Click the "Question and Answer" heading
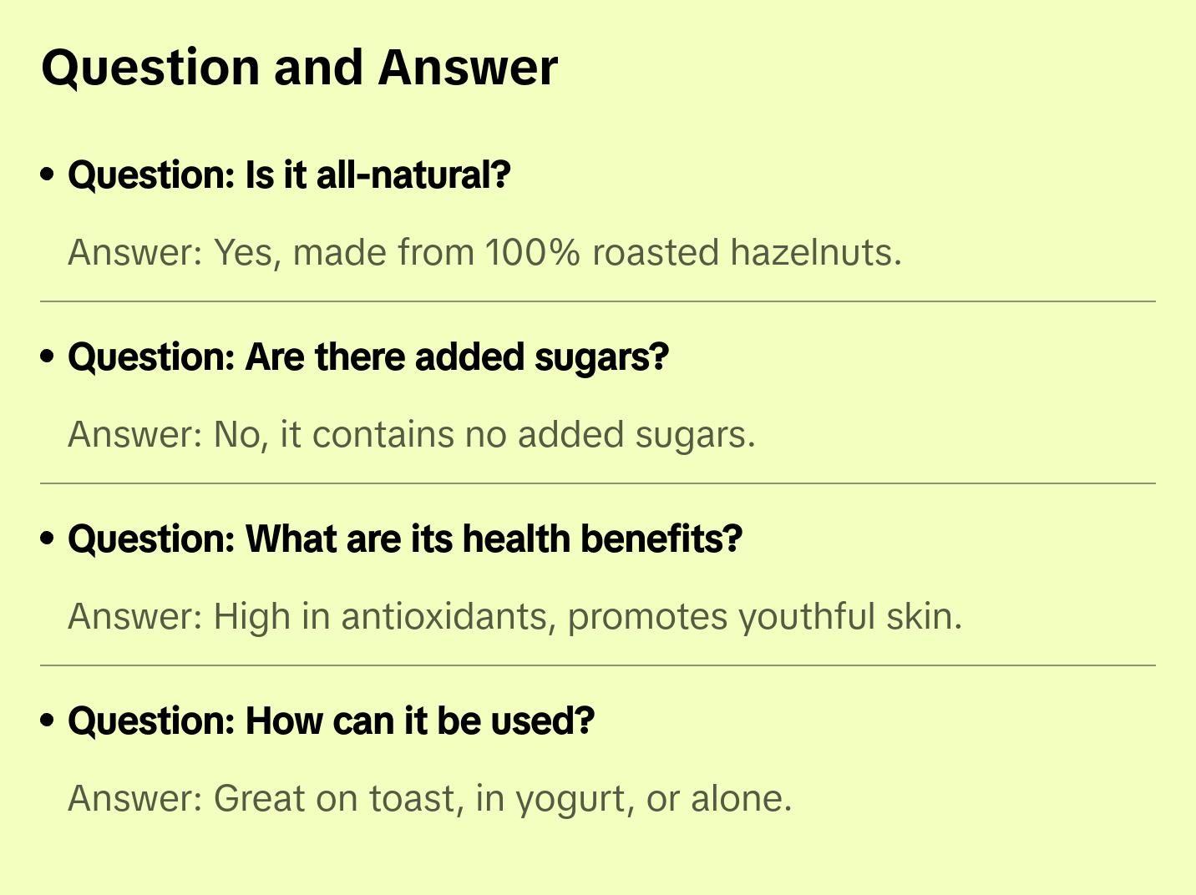The height and width of the screenshot is (895, 1196). point(299,68)
